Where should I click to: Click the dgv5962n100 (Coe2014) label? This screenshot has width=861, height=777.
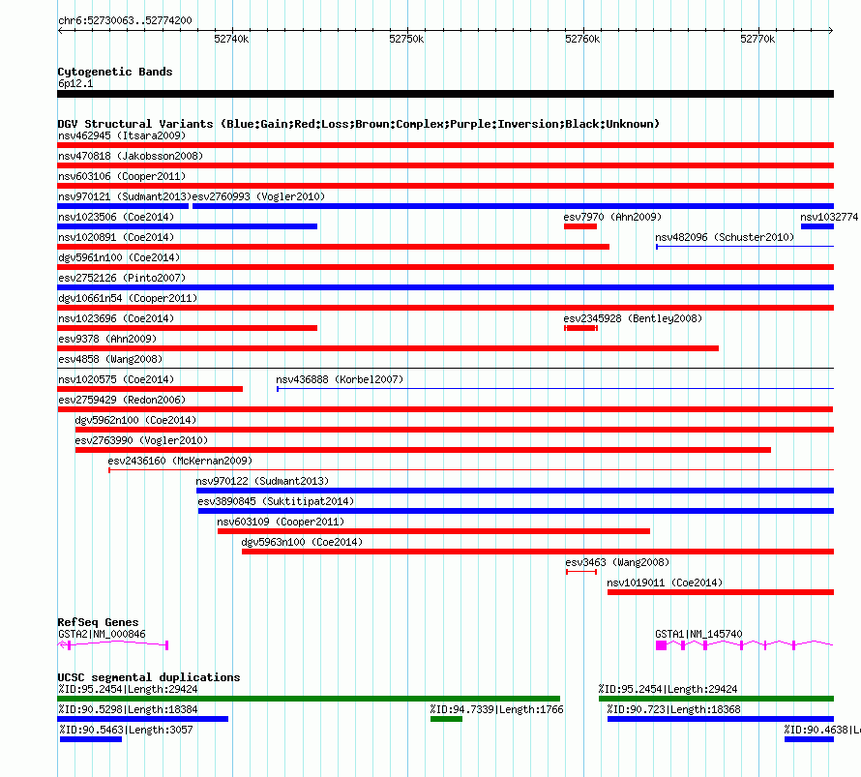(135, 420)
